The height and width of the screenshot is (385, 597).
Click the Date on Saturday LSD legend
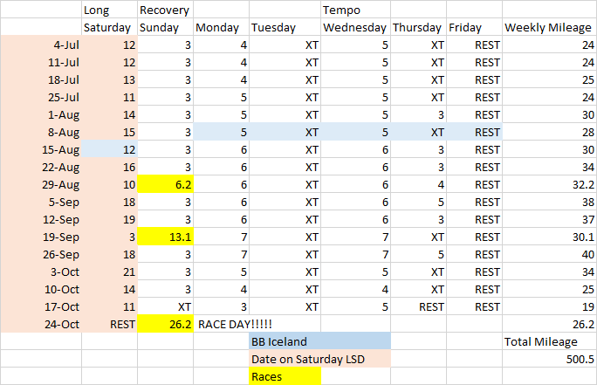[319, 359]
